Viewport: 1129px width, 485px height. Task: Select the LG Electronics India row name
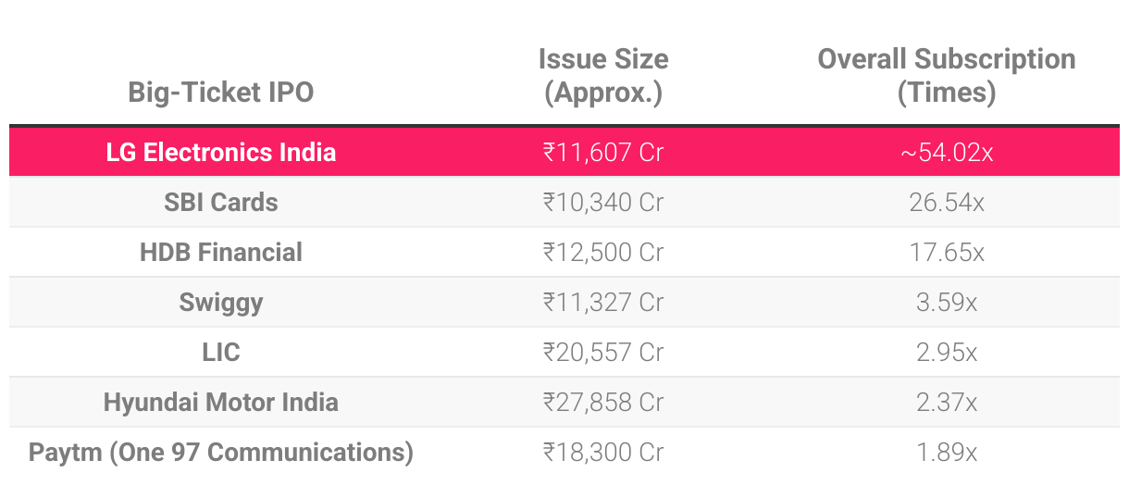(x=220, y=152)
